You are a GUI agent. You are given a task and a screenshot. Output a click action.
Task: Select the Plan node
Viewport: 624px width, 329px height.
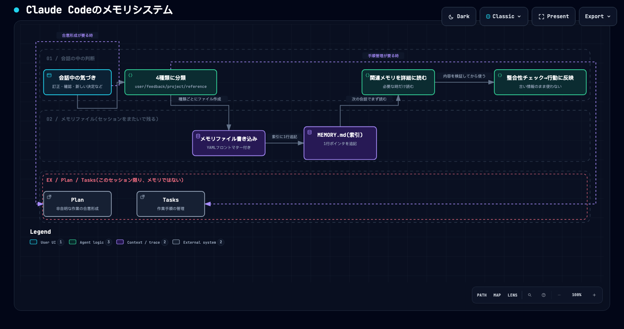[x=78, y=204]
